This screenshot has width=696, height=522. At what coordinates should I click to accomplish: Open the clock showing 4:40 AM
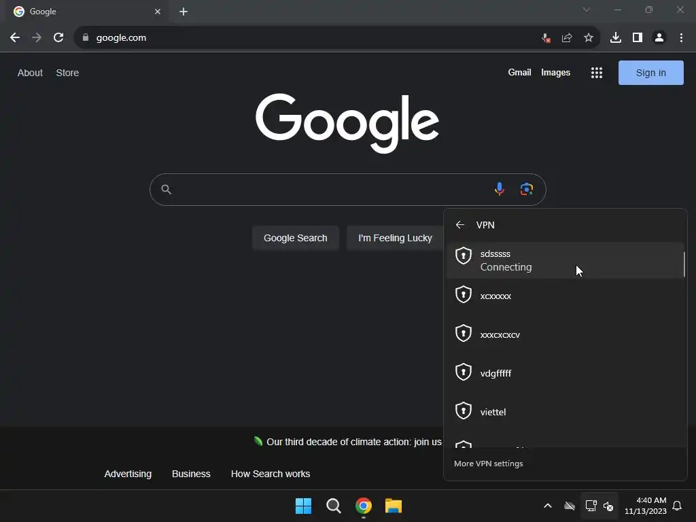646,506
